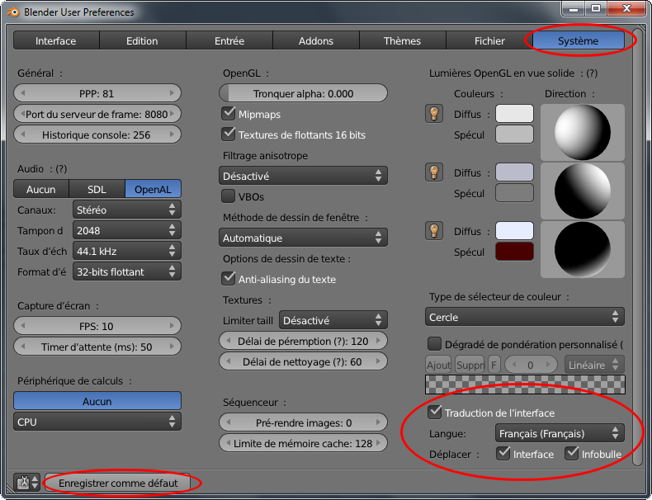Click the second light Diffus color swatch
This screenshot has height=500, width=652.
pos(514,172)
